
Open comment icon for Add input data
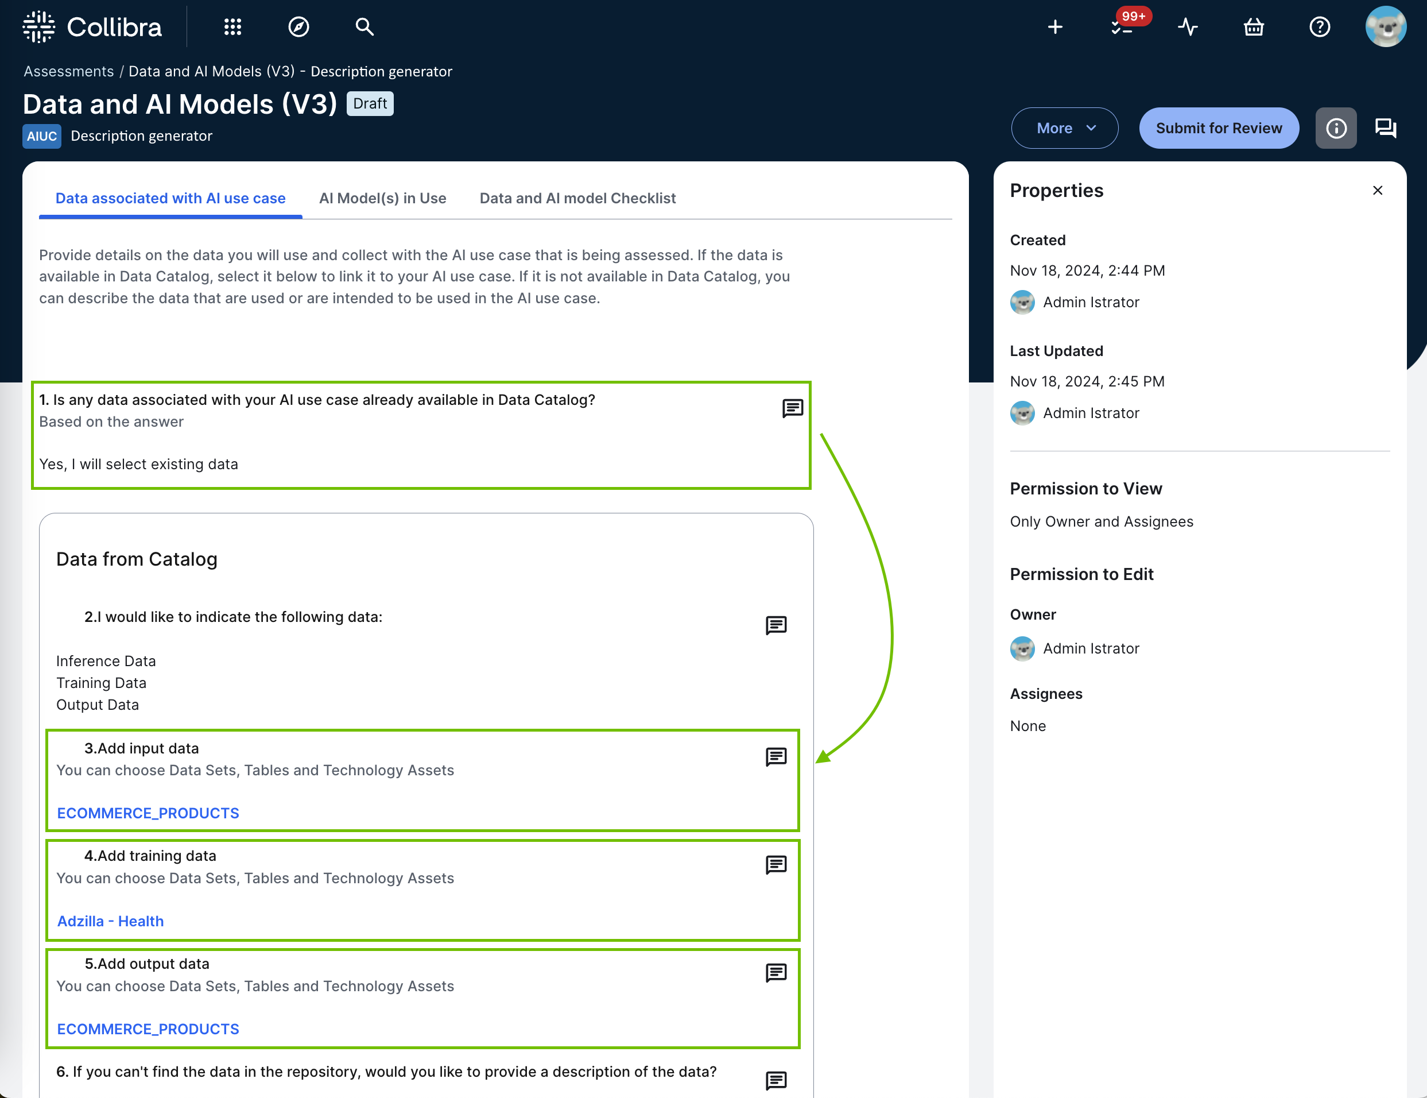(775, 757)
